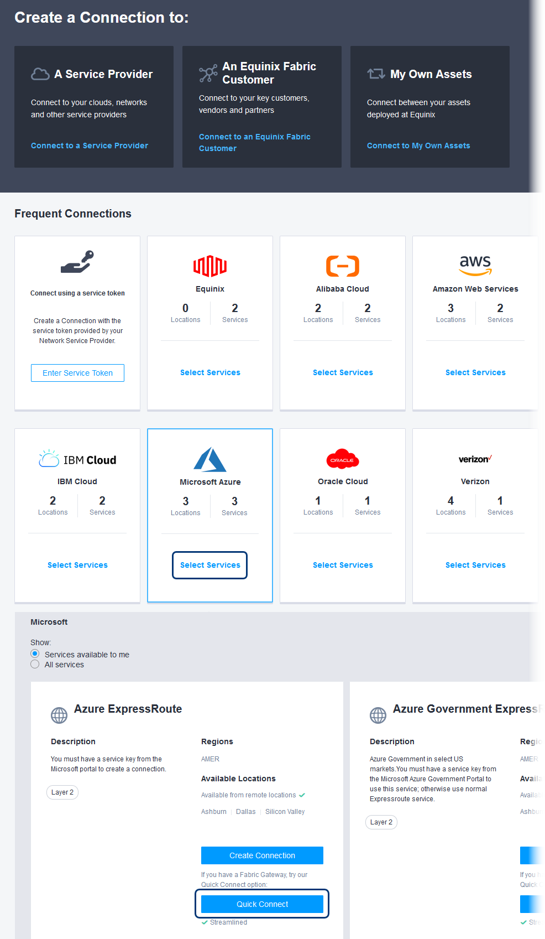Click the globe icon beside Azure Government ExpressRoute
545x939 pixels.
(x=378, y=715)
